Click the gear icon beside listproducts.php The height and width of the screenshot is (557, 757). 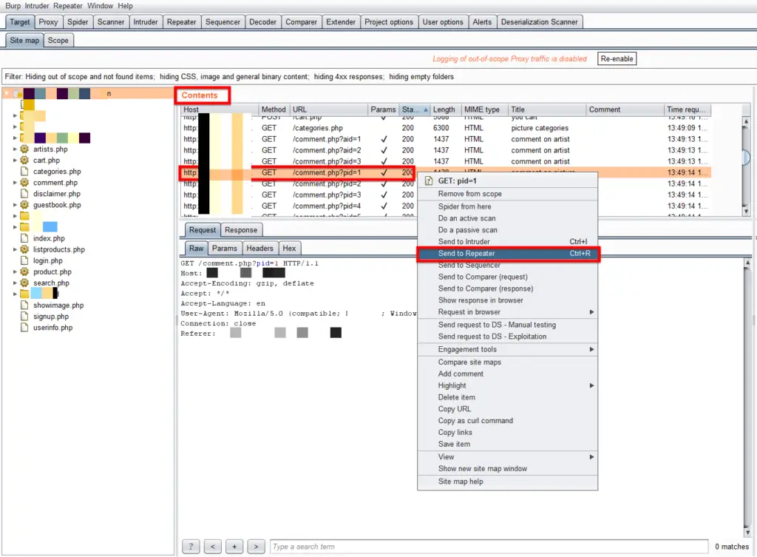click(24, 249)
